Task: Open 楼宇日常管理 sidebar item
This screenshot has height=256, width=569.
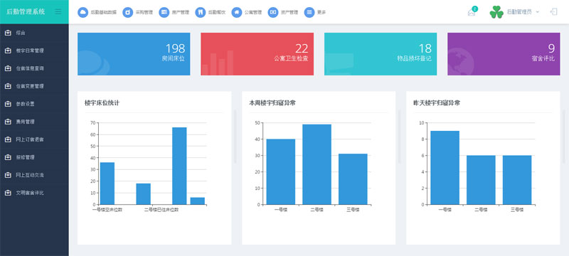Action: click(34, 50)
